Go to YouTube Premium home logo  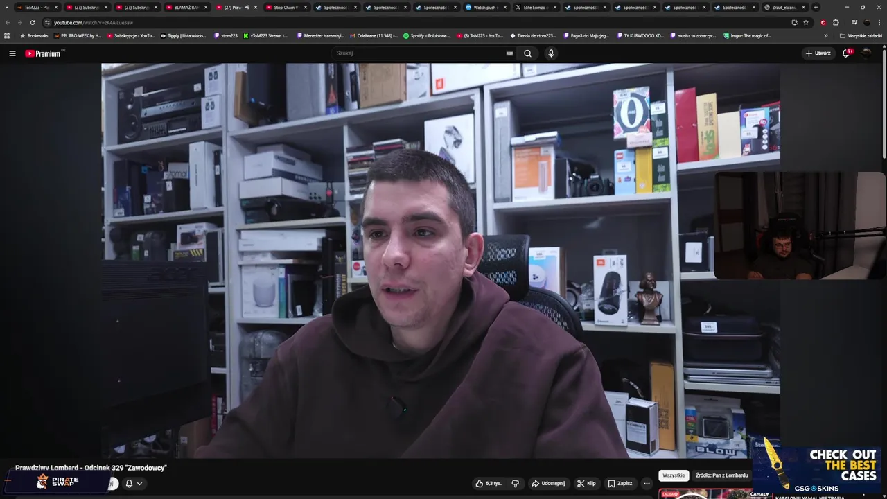tap(43, 53)
